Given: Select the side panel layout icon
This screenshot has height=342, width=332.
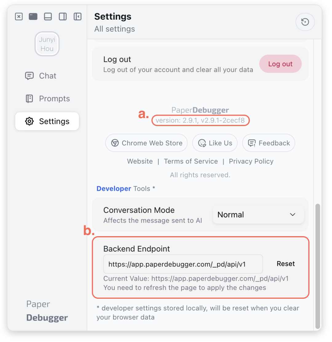Looking at the screenshot, I should pyautogui.click(x=63, y=17).
